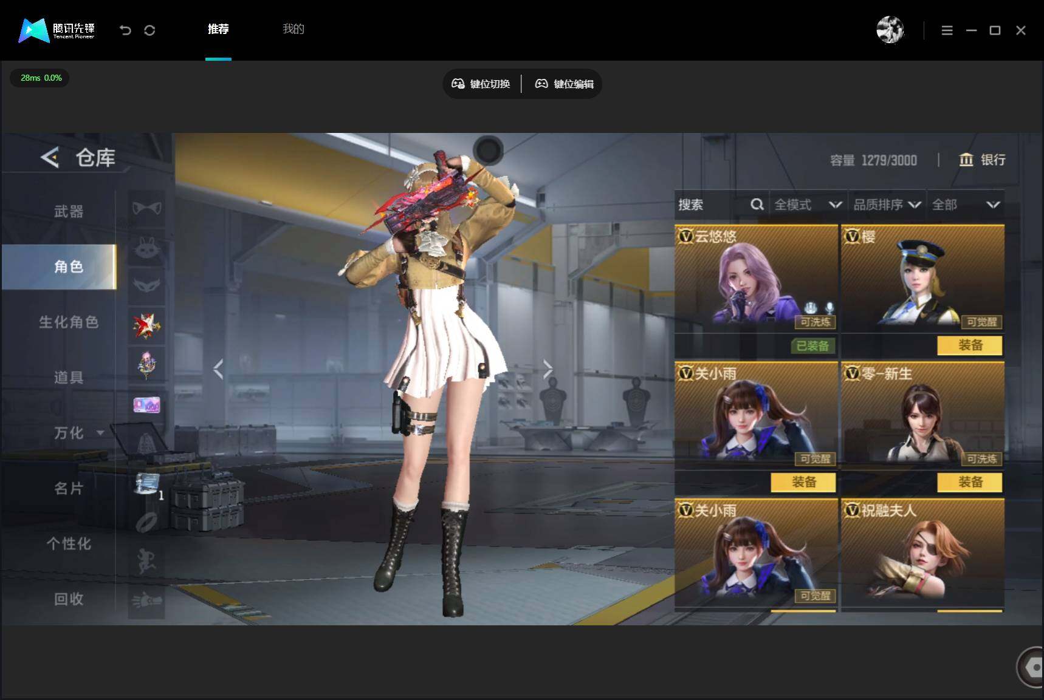
Task: Equip the 樱 character
Action: (x=970, y=345)
